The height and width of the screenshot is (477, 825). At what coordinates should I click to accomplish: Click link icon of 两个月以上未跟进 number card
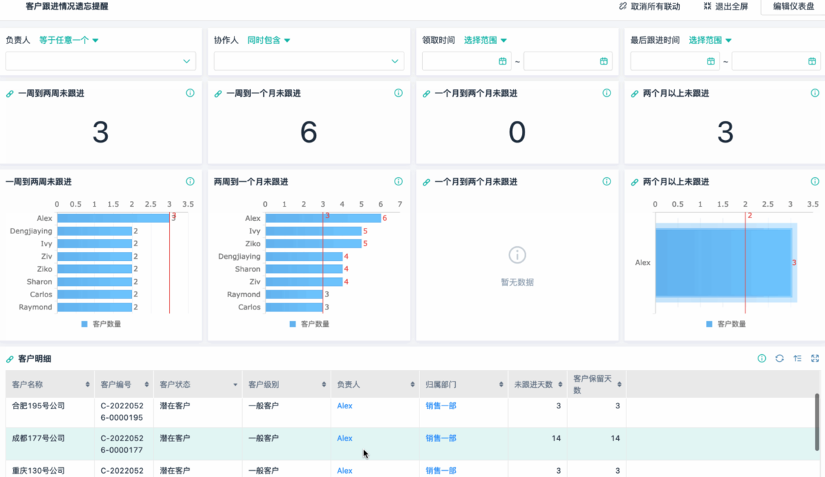[635, 93]
